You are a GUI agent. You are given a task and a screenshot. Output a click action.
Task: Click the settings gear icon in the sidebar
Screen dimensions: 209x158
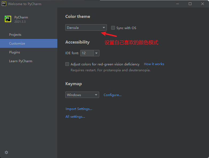click(6, 152)
